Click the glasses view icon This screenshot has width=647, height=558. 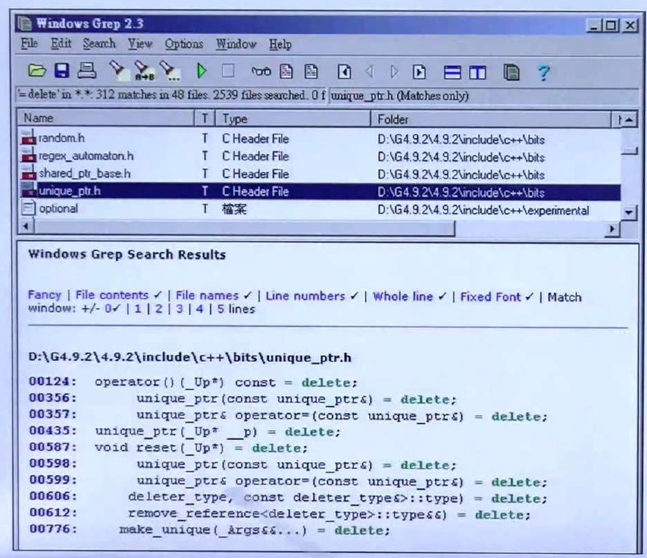pyautogui.click(x=261, y=72)
